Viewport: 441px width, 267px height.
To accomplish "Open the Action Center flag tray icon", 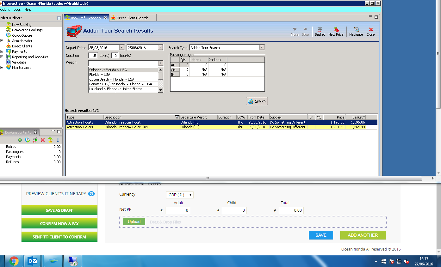I will (391, 262).
